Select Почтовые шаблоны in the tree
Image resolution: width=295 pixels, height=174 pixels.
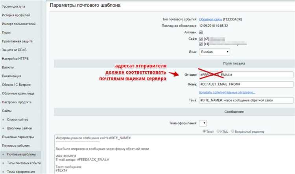click(22, 154)
